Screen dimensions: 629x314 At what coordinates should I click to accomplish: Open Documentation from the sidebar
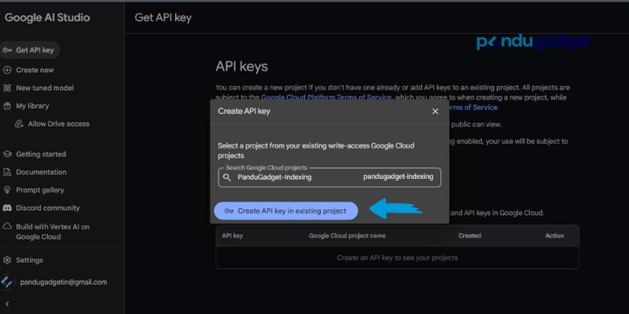(x=41, y=172)
